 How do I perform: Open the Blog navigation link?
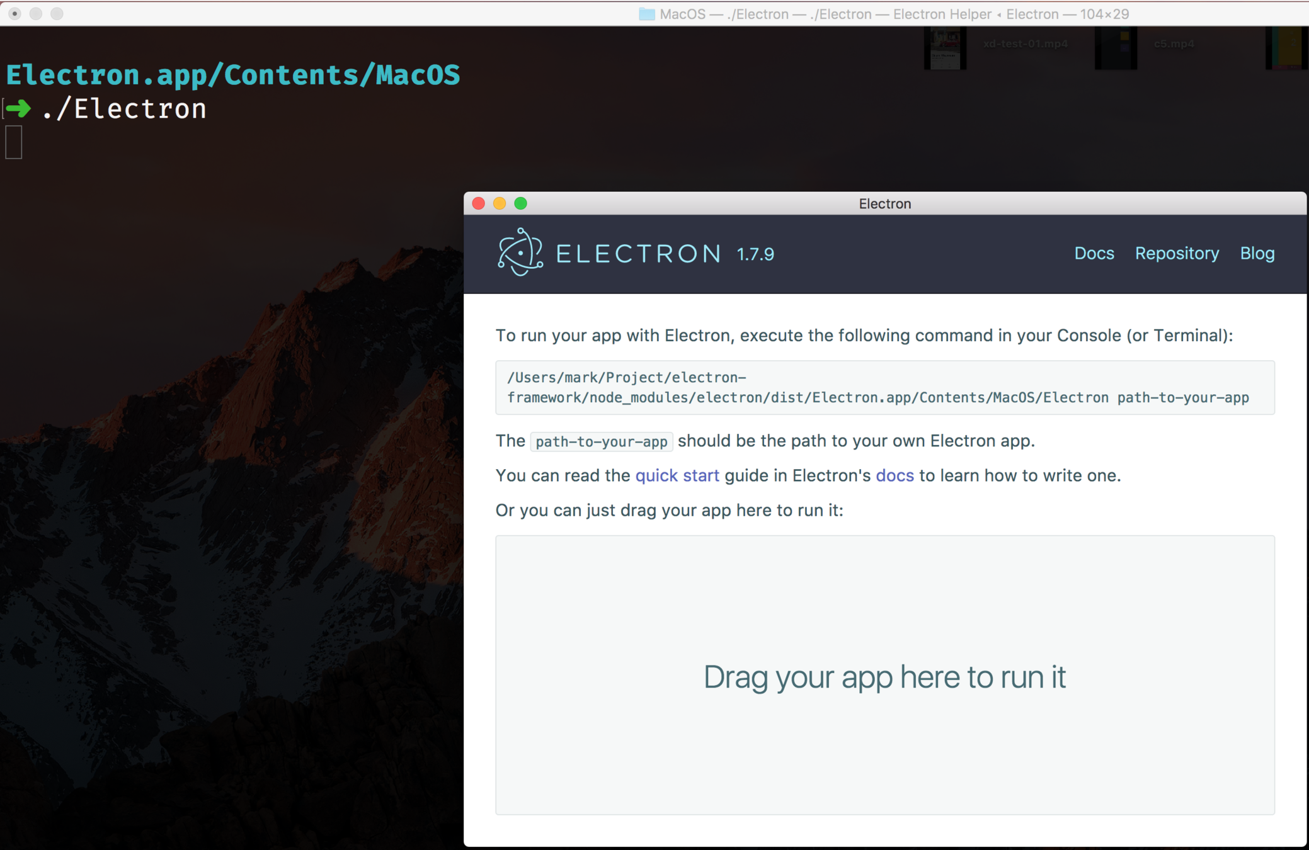[x=1257, y=253]
